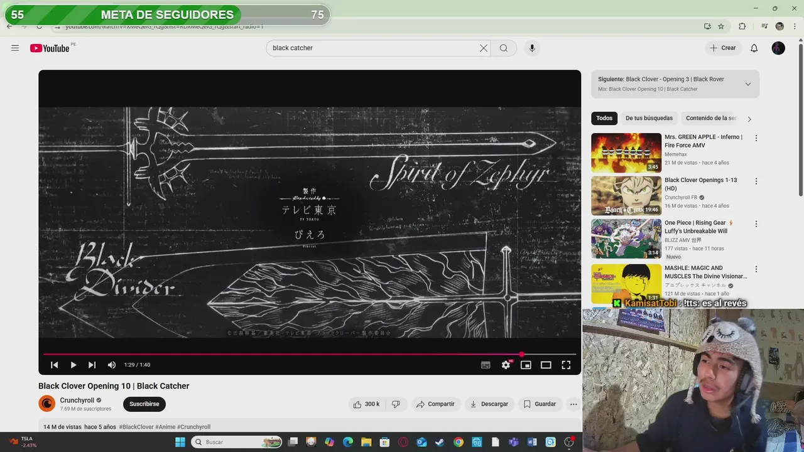Screen dimensions: 804x452
Task: Open Word from the taskbar
Action: click(x=532, y=442)
